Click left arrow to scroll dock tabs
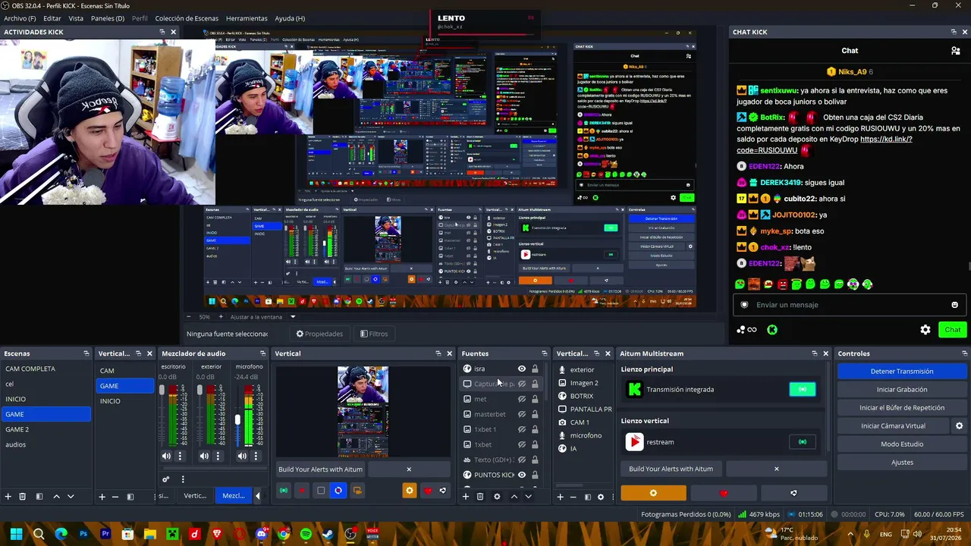 coord(257,496)
